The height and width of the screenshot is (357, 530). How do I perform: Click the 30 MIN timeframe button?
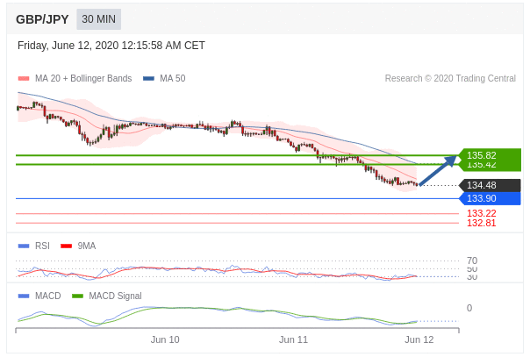click(98, 19)
